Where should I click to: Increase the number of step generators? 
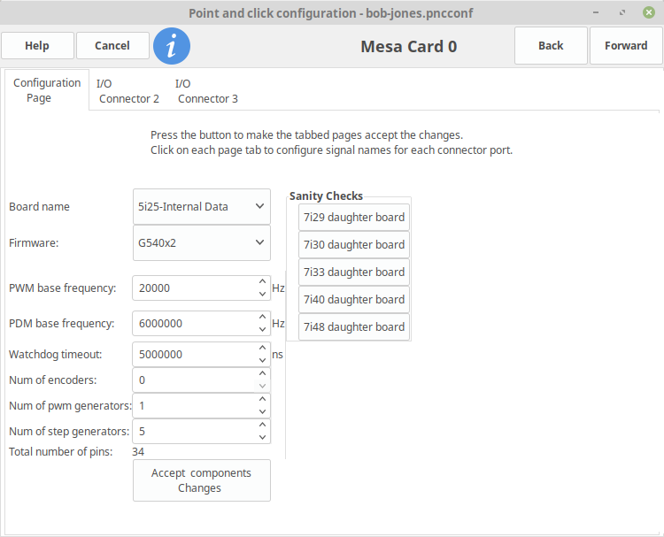[263, 425]
